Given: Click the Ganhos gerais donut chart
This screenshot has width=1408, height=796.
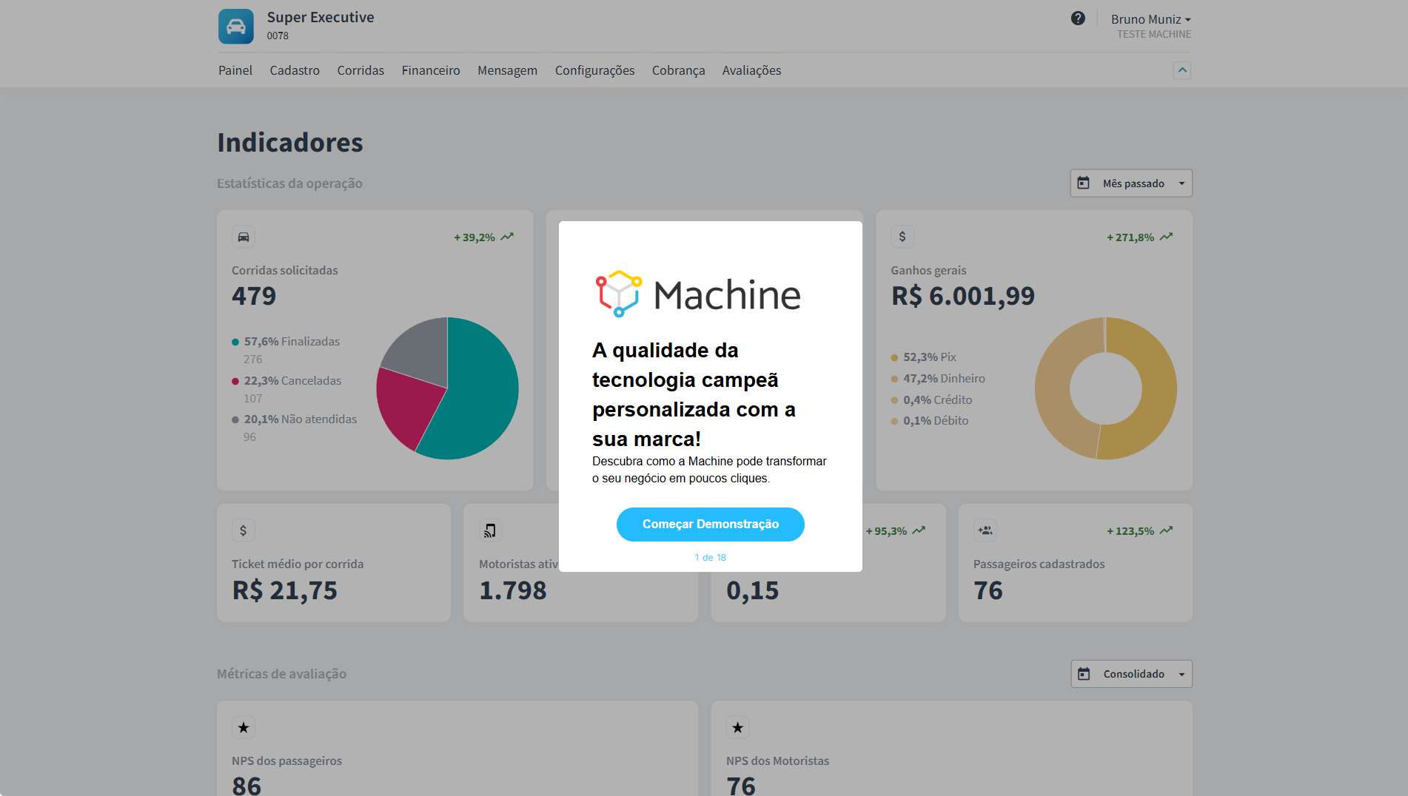Looking at the screenshot, I should (1106, 388).
